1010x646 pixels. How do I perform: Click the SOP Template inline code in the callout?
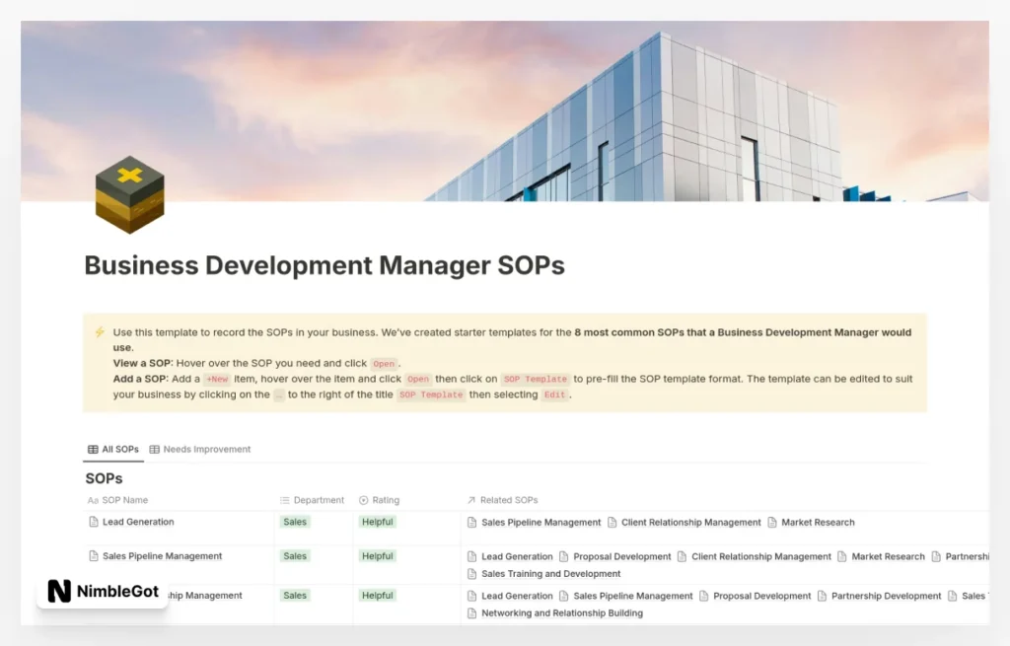533,378
